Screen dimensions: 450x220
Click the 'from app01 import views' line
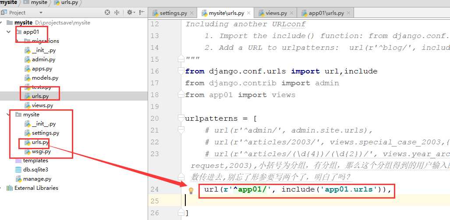pyautogui.click(x=240, y=95)
